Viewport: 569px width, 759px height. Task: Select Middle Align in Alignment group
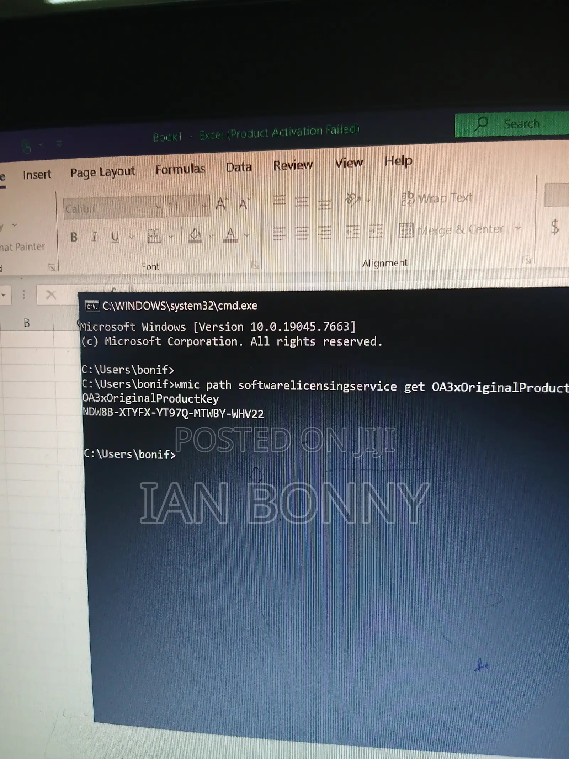pyautogui.click(x=302, y=202)
